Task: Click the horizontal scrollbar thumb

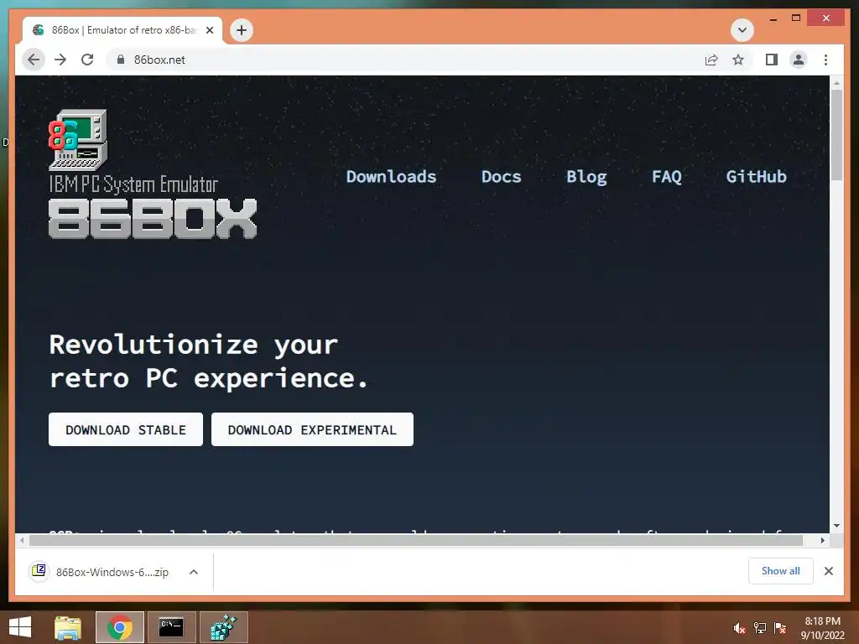Action: [416, 541]
